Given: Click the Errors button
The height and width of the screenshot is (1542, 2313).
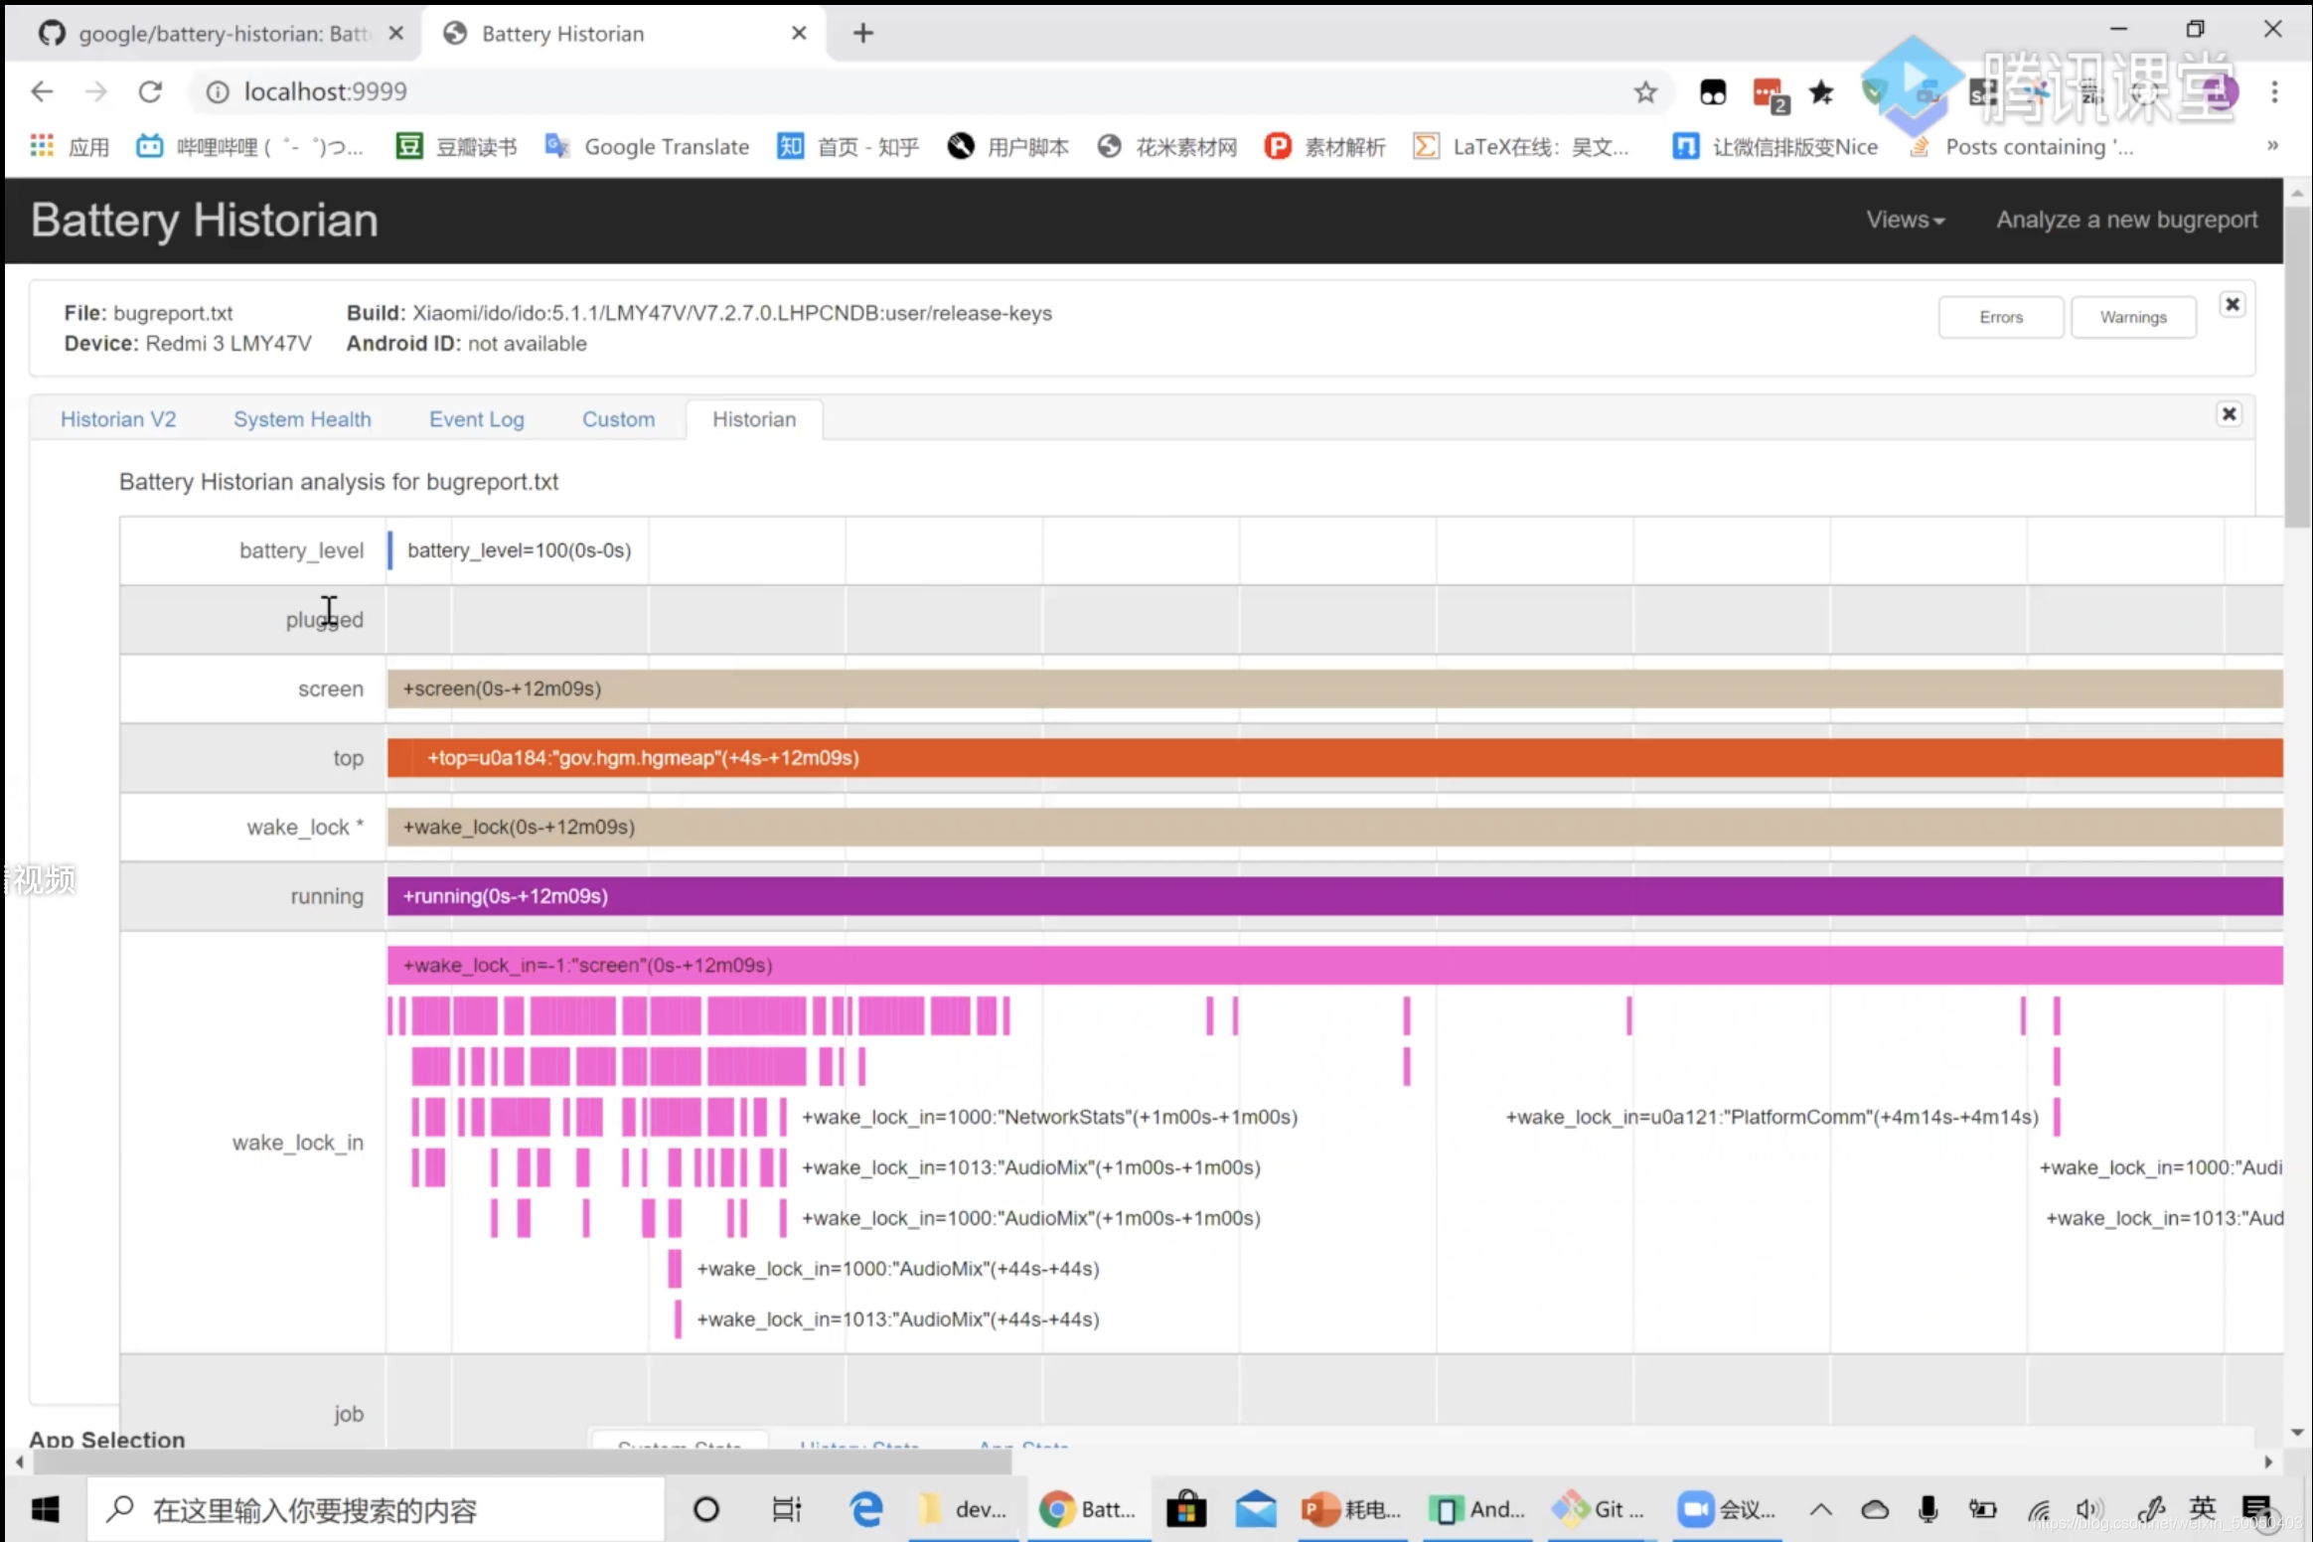Looking at the screenshot, I should click(x=2000, y=317).
